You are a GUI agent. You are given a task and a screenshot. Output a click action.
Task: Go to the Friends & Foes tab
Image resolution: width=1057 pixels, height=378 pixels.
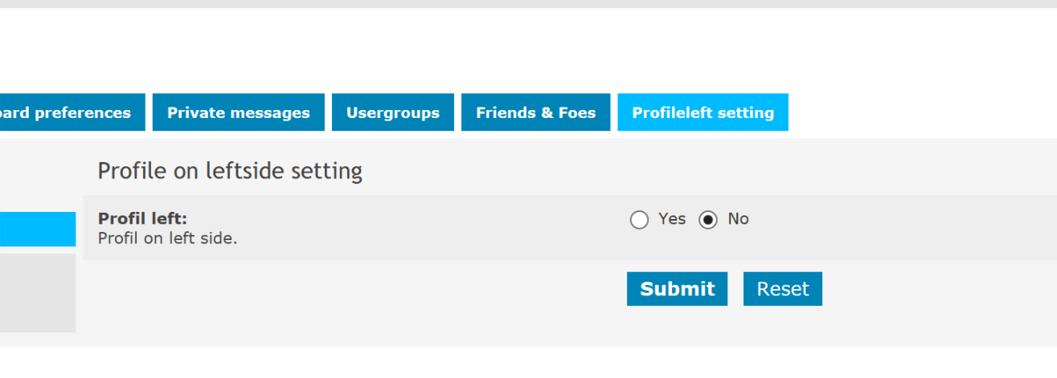point(536,112)
